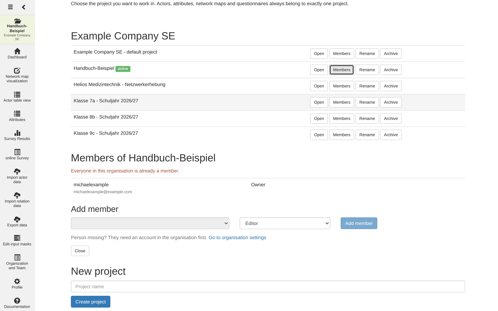Archive Example Company SE default project
Image resolution: width=498 pixels, height=311 pixels.
(391, 54)
